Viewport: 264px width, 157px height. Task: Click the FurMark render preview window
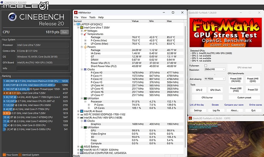coord(226,139)
